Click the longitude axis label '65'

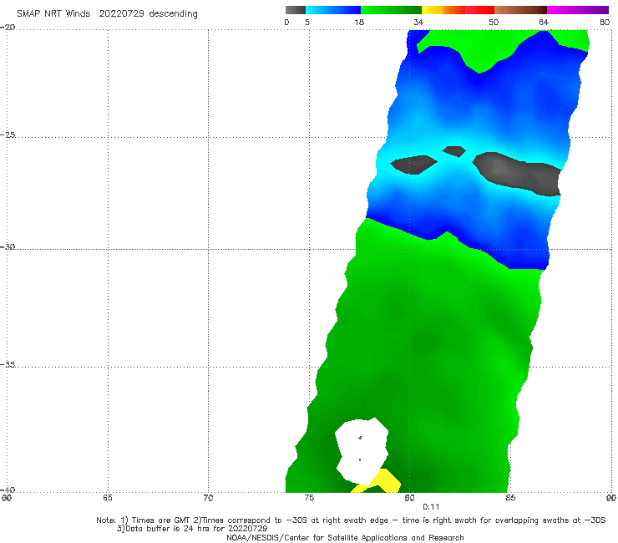coord(108,498)
